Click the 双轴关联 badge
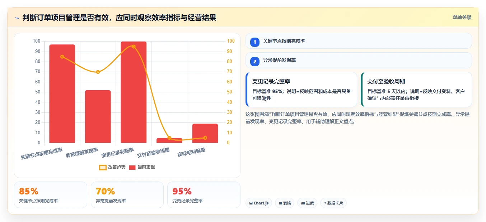Viewport: 486px width, 222px height. 462,17
